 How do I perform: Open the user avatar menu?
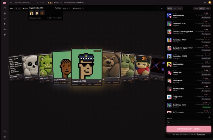210,3
